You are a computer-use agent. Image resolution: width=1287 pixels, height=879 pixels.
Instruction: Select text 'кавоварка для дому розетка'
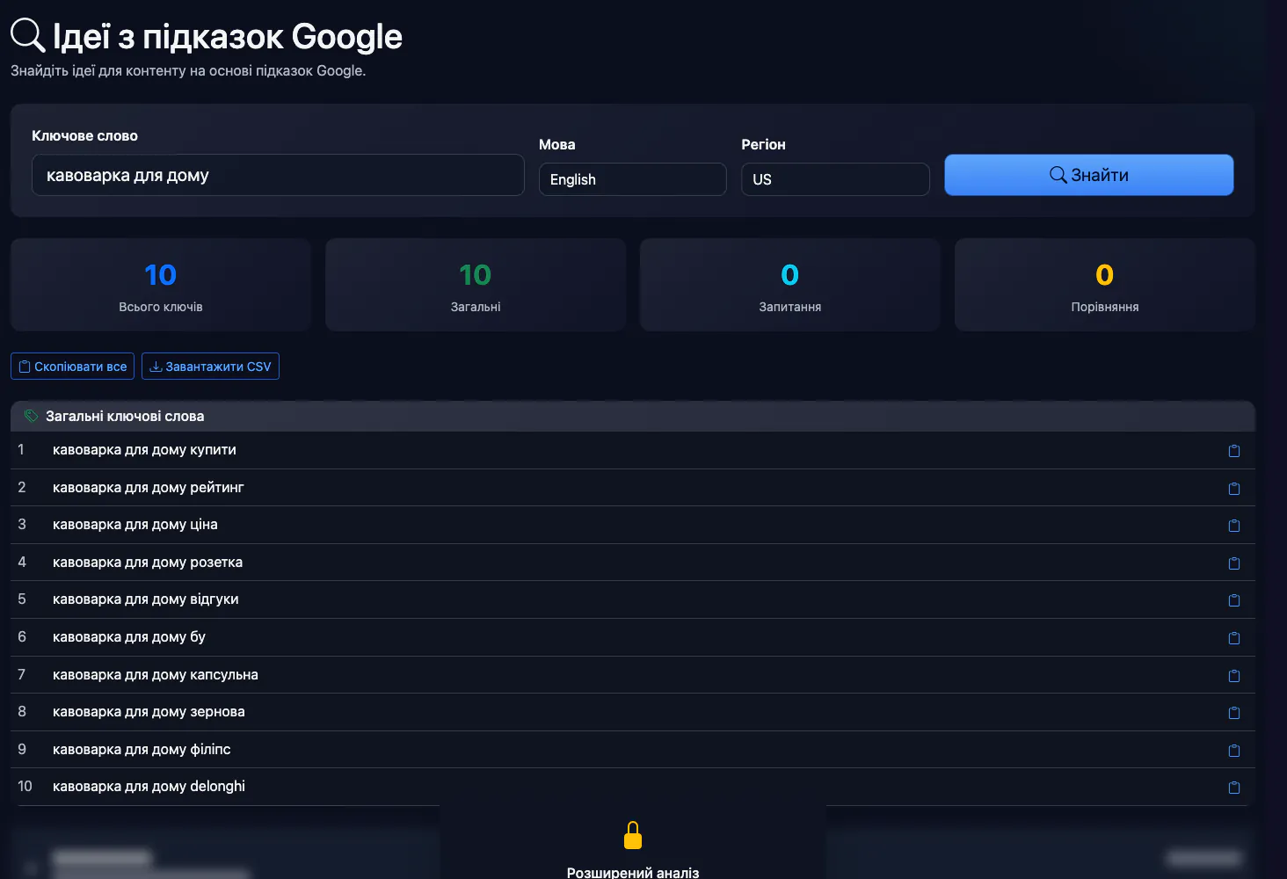pos(148,563)
